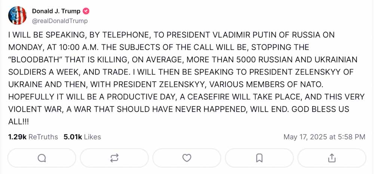Screen dimensions: 374x174
Task: View the 5.01k Likes list
Action: click(82, 137)
